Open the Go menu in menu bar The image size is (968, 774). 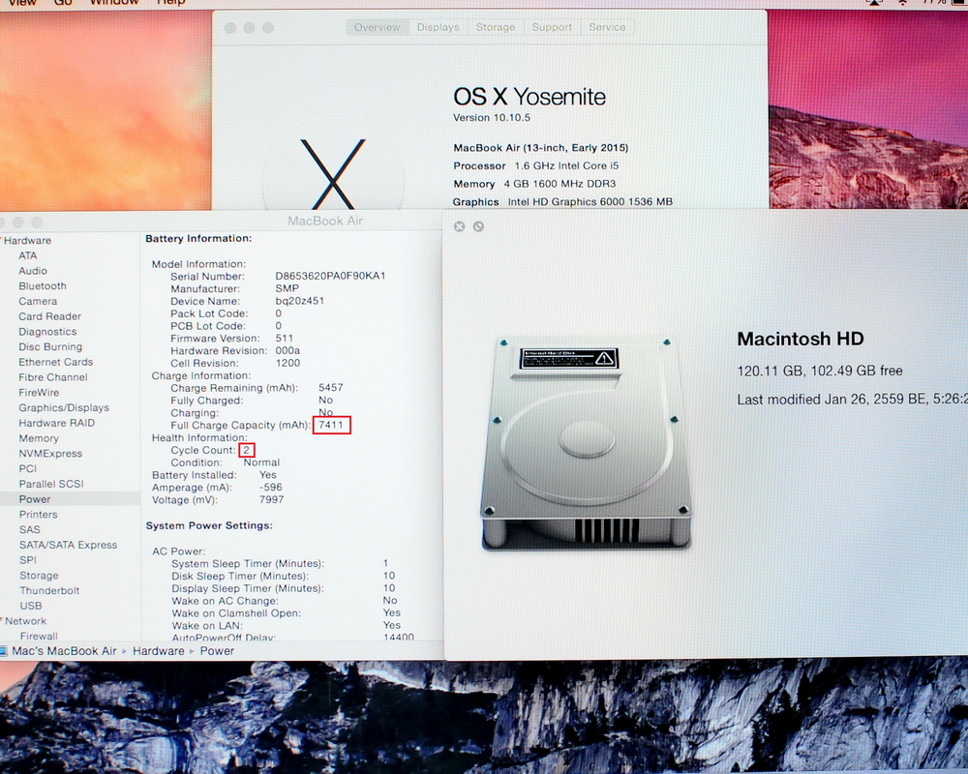coord(63,3)
